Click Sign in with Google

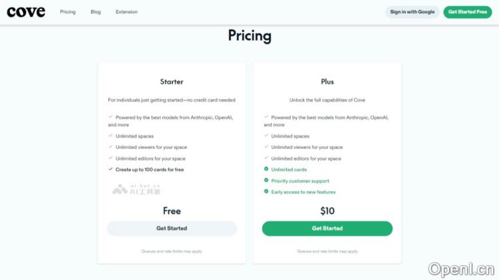412,12
